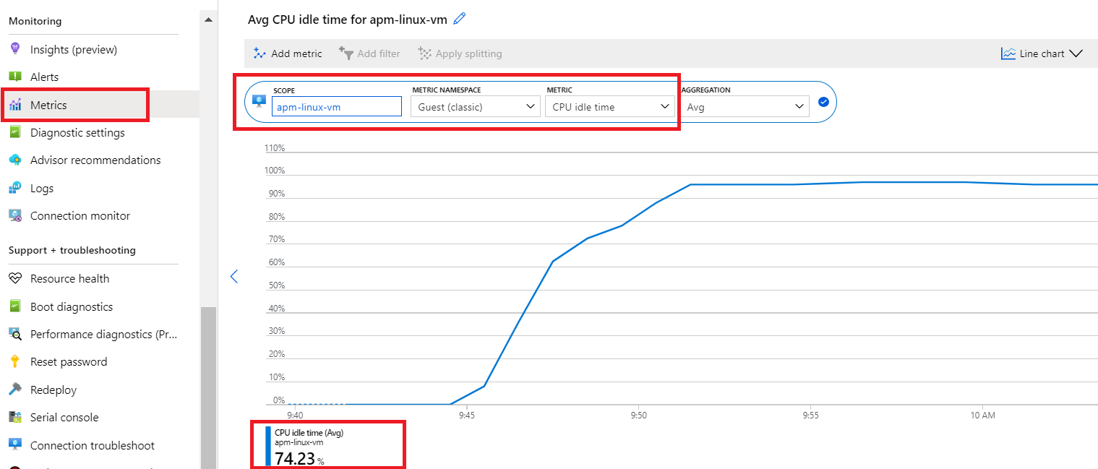Toggle the blue checkmark on the metric row
Screen dimensions: 1098x469
[823, 102]
